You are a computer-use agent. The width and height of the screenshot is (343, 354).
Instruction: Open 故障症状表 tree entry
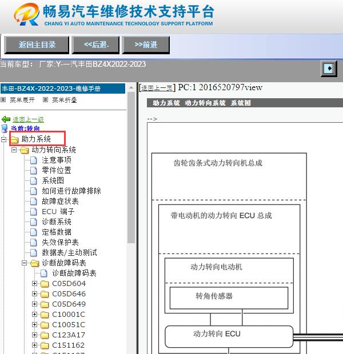tap(60, 201)
